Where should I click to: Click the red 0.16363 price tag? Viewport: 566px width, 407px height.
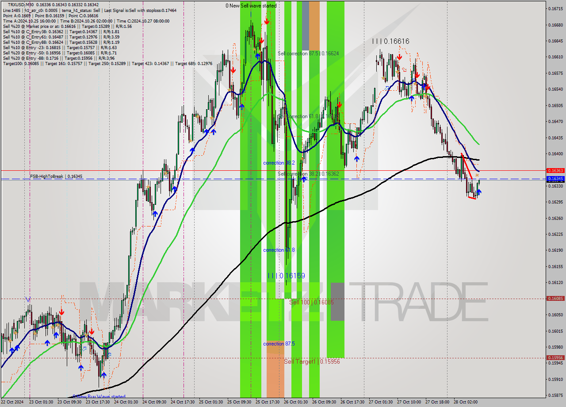click(555, 170)
